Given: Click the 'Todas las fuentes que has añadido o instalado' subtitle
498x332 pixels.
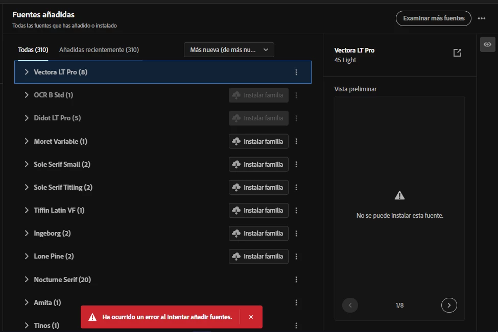Looking at the screenshot, I should click(x=64, y=25).
